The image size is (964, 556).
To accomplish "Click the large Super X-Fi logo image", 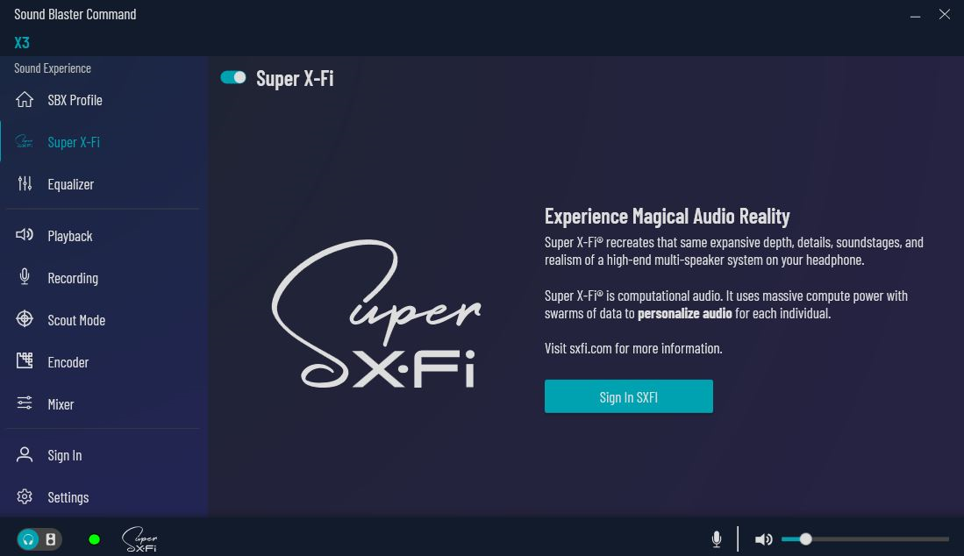I will click(x=376, y=314).
